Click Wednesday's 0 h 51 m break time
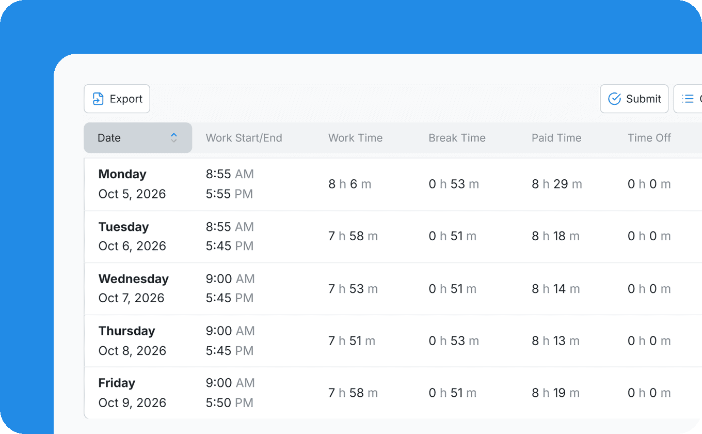The image size is (702, 434). 453,289
